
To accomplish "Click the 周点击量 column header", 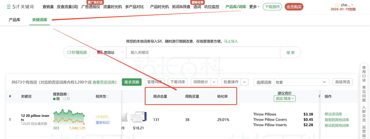I will coord(160,96).
